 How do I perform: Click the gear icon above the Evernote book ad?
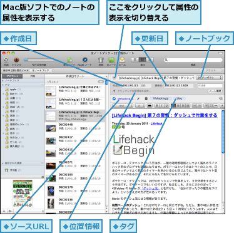(x=43, y=177)
